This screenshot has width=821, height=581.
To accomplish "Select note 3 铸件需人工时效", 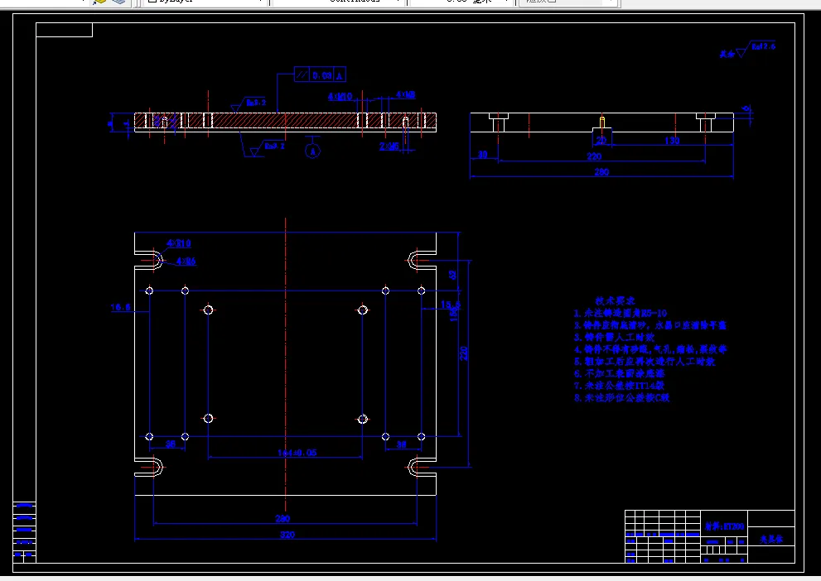I will click(614, 338).
